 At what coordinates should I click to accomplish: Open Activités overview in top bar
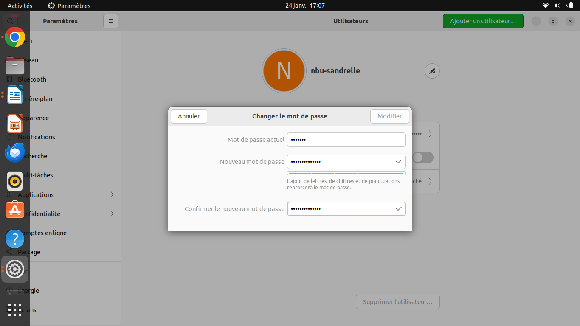(x=20, y=6)
